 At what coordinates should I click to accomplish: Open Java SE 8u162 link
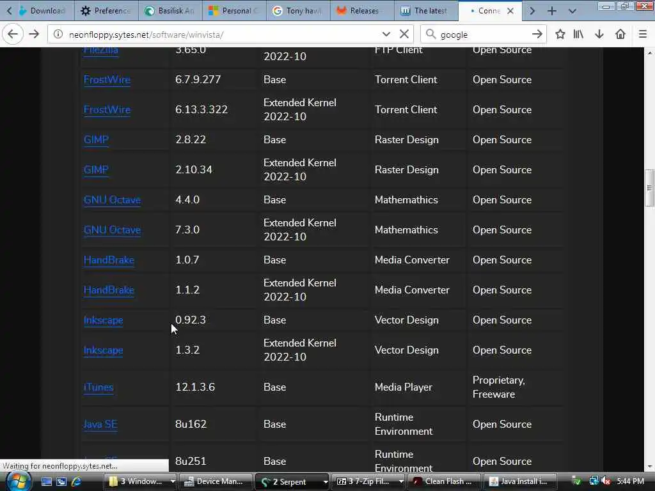point(100,425)
